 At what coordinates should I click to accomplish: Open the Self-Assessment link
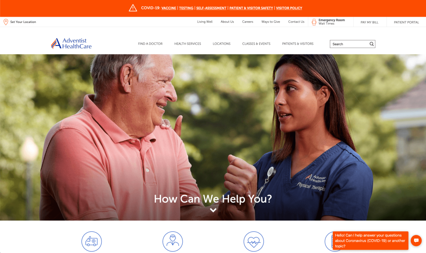click(x=211, y=8)
